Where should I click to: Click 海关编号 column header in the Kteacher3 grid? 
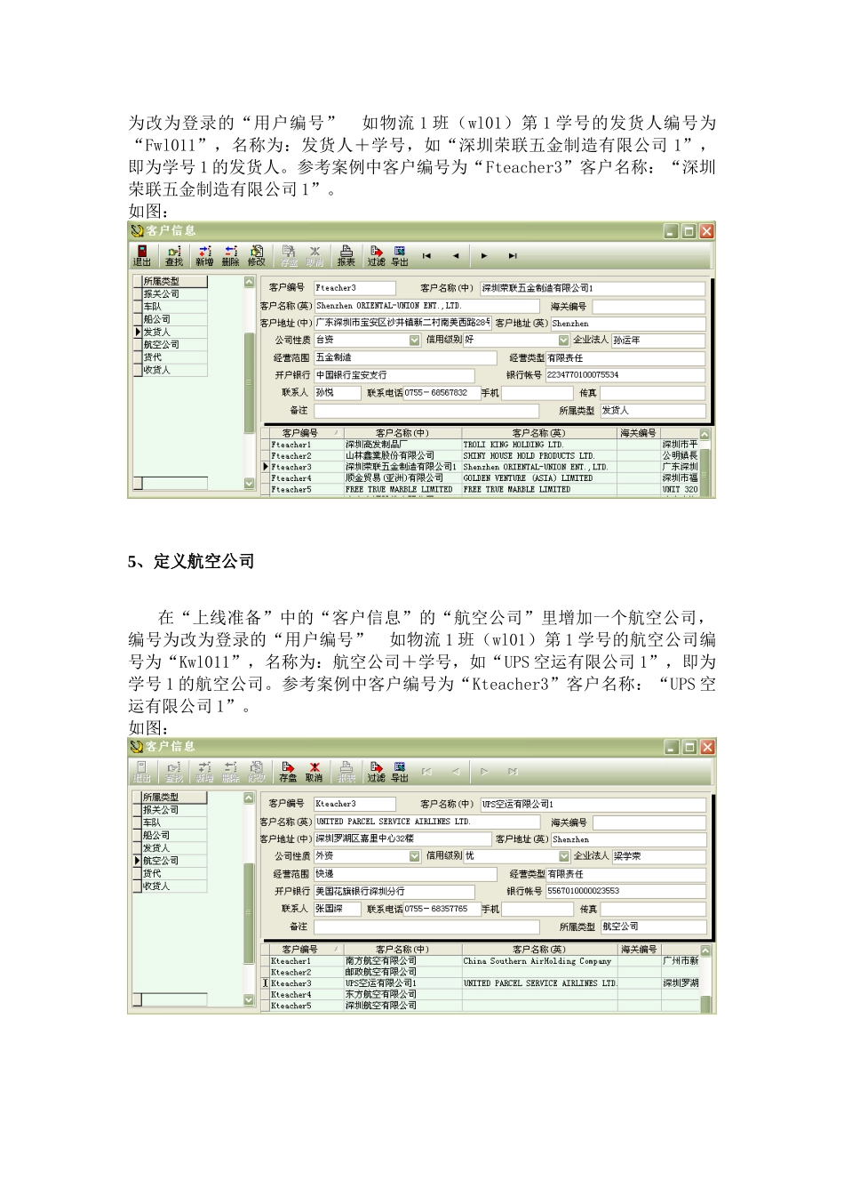click(x=639, y=950)
